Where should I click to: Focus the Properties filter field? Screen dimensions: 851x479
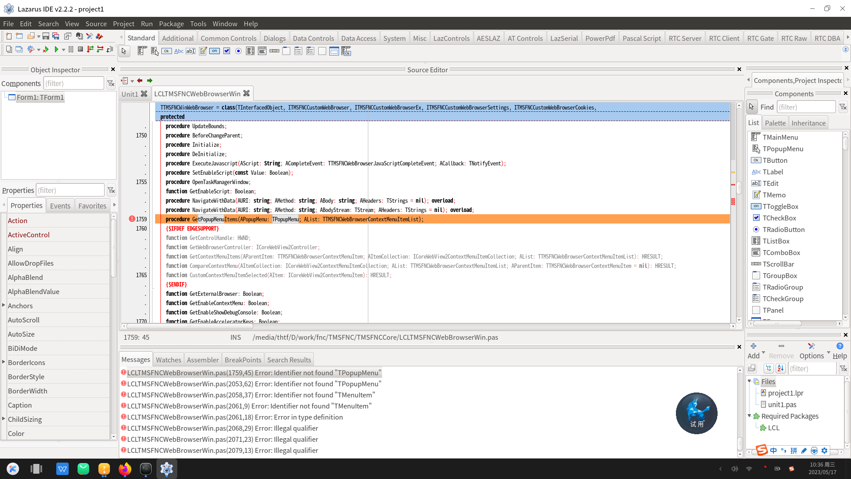[x=70, y=190]
